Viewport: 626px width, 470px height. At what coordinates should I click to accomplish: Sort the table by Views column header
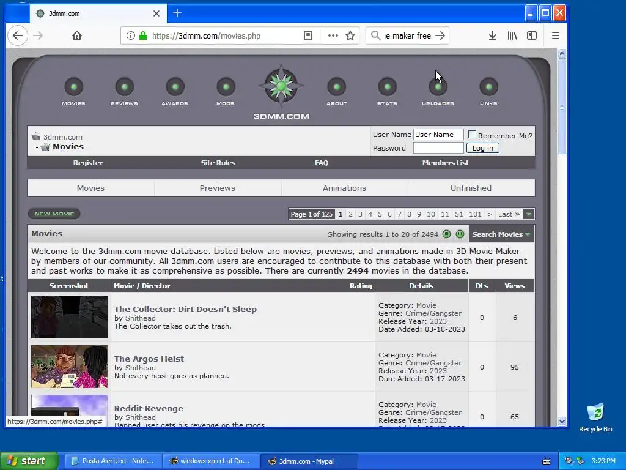[x=515, y=285]
